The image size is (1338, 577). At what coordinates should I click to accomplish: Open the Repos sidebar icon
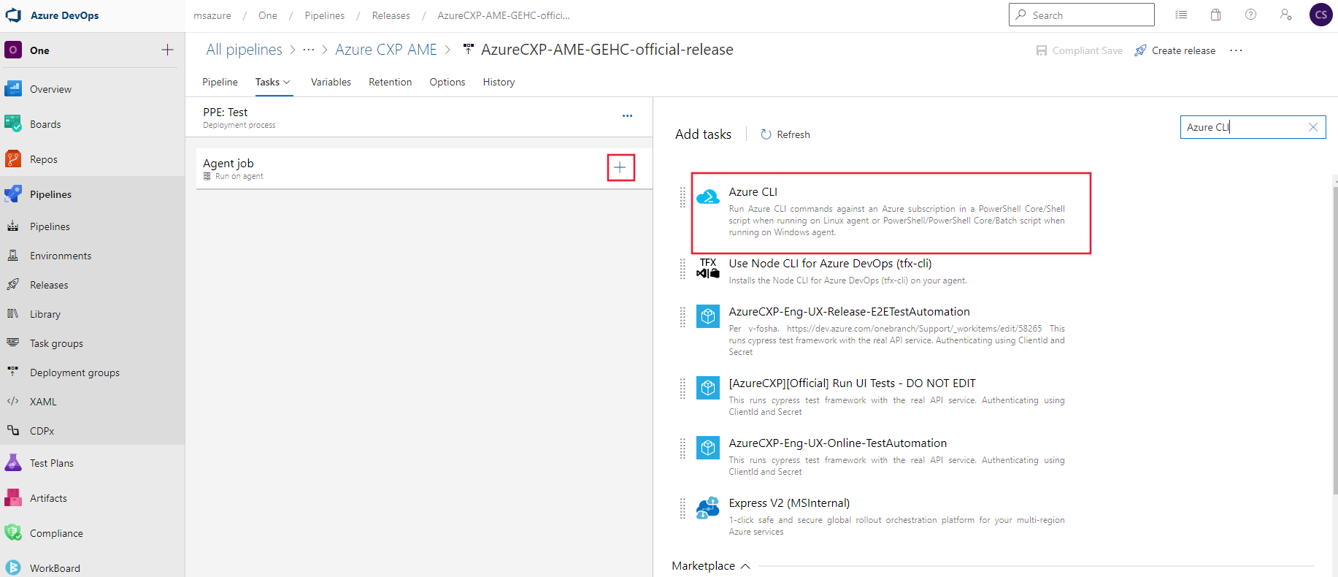point(13,159)
